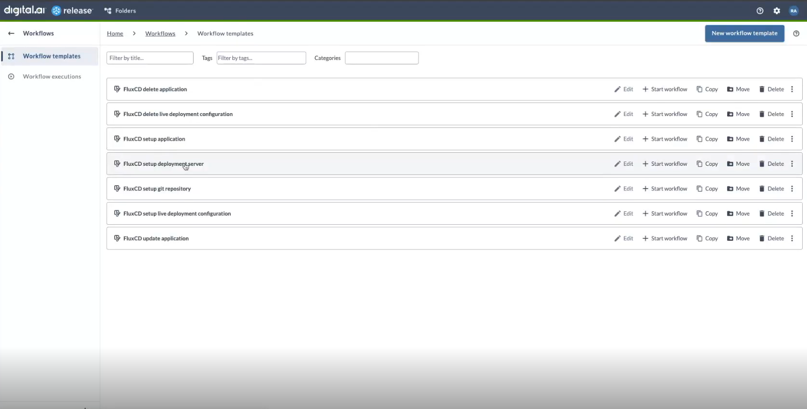Screen dimensions: 807x409
Task: Open the FluxCD delete live deployment configuration title
Action: (x=178, y=114)
